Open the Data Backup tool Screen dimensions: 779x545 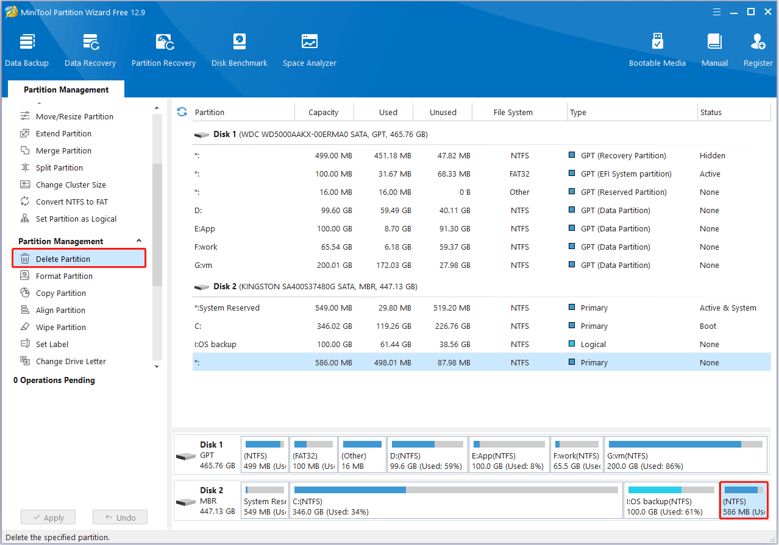click(x=27, y=50)
